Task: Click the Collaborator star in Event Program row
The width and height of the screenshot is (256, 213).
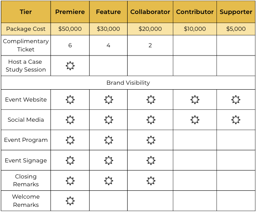Action: pyautogui.click(x=151, y=140)
